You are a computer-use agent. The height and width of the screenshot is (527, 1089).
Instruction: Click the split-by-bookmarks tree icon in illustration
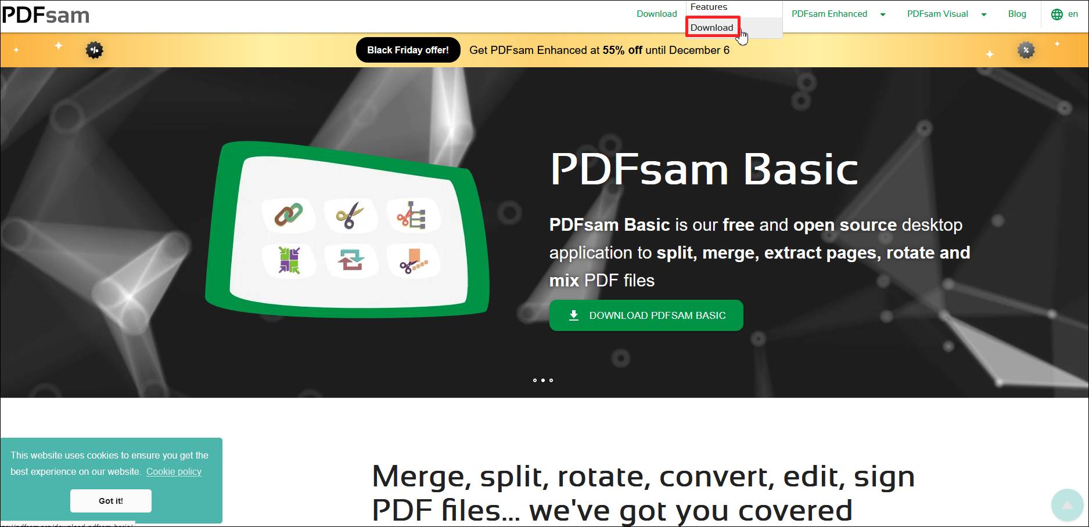pos(412,216)
